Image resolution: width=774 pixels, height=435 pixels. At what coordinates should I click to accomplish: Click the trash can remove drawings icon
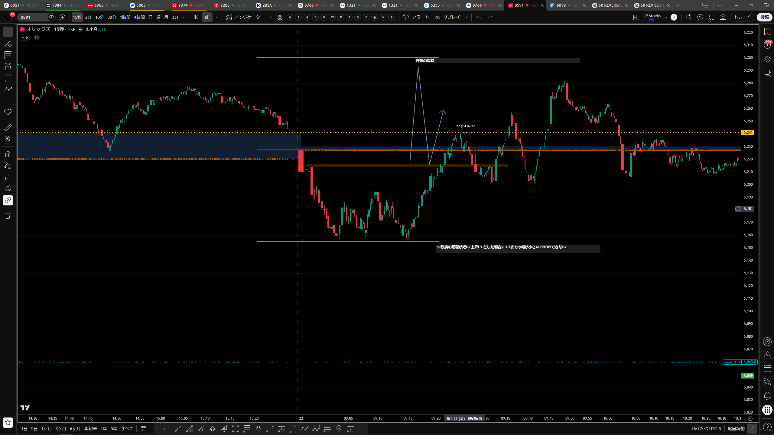(8, 216)
